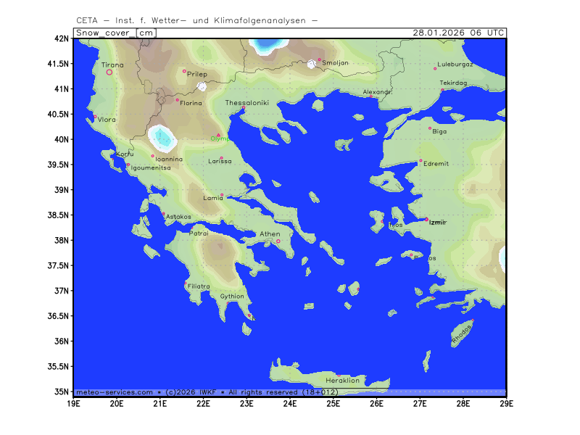Select the Izmir city marker

426,219
